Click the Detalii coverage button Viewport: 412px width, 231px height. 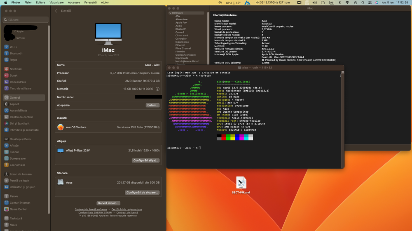click(x=153, y=105)
